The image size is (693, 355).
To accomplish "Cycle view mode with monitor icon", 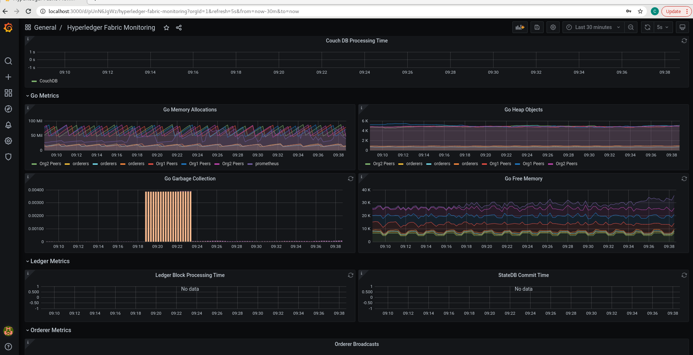I will click(682, 27).
